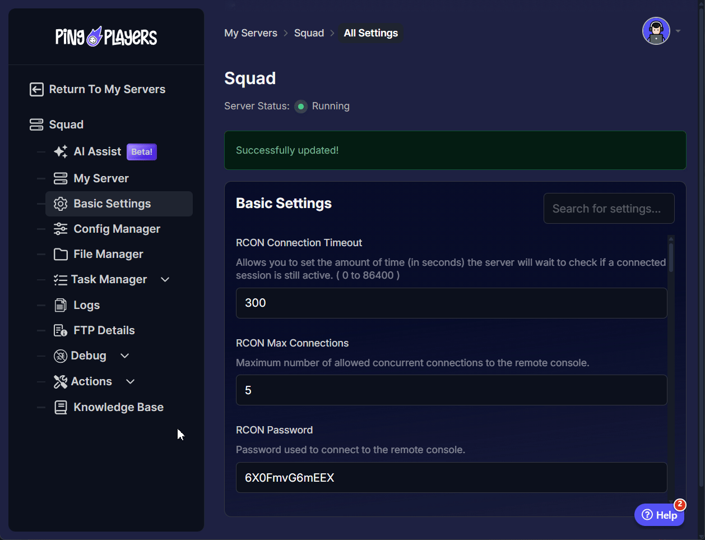Click the Squad page title heading
705x540 pixels.
pyautogui.click(x=250, y=78)
